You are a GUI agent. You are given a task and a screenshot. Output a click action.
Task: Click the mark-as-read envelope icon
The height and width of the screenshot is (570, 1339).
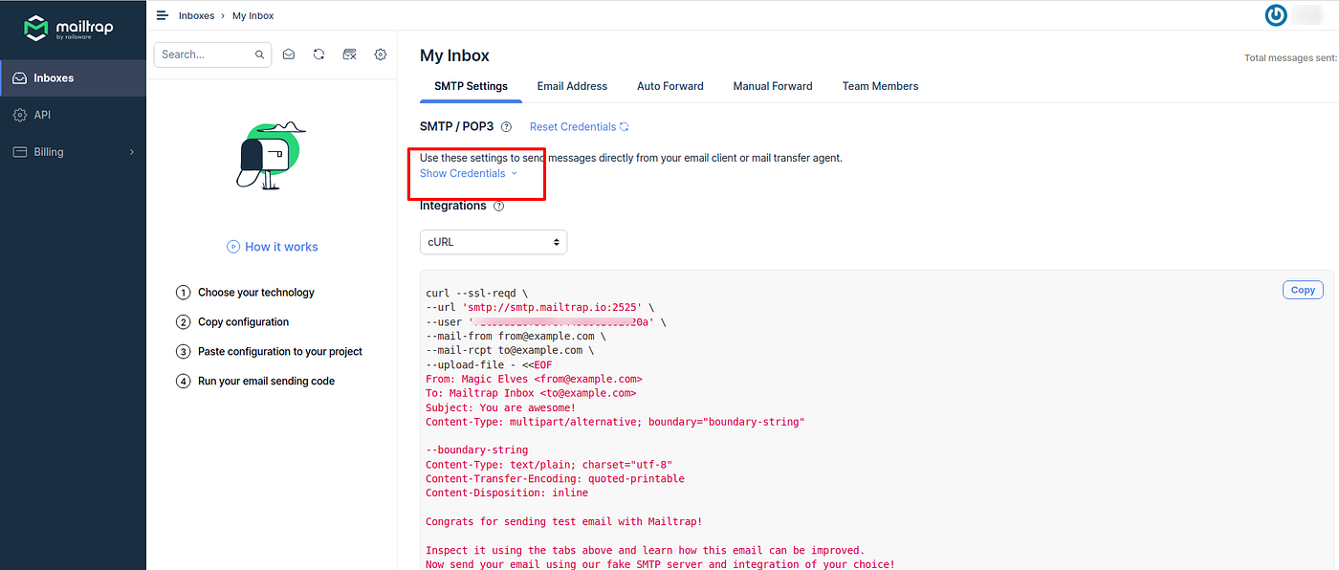click(288, 55)
